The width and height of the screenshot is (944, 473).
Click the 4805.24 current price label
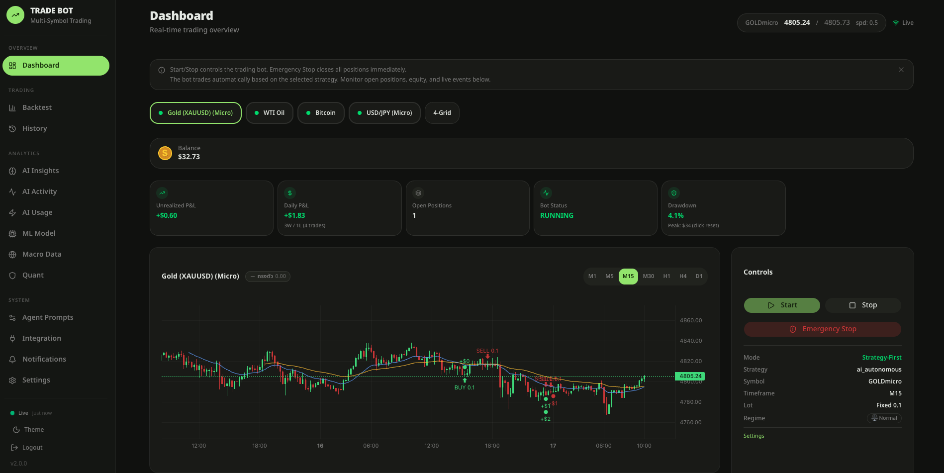pyautogui.click(x=690, y=377)
